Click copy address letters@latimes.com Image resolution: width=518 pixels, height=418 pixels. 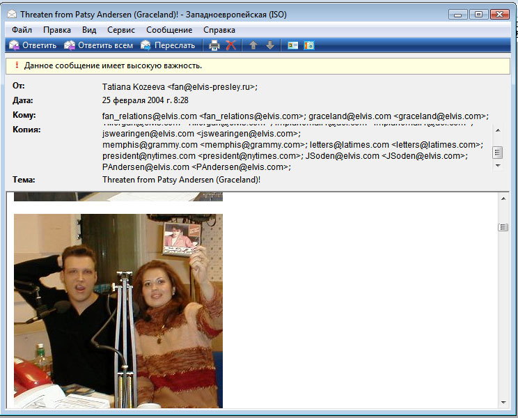pos(396,145)
